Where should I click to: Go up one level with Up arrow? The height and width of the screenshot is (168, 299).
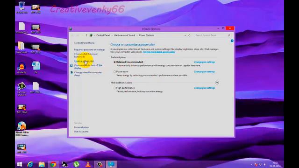coord(86,35)
